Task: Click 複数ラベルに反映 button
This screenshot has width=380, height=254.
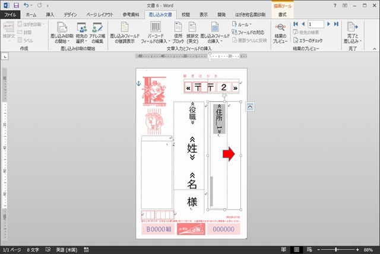Action: pyautogui.click(x=249, y=40)
